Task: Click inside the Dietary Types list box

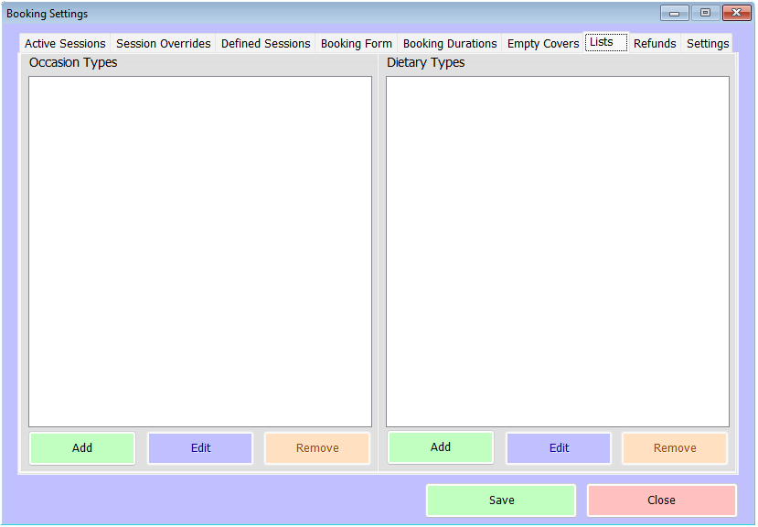Action: tap(557, 252)
